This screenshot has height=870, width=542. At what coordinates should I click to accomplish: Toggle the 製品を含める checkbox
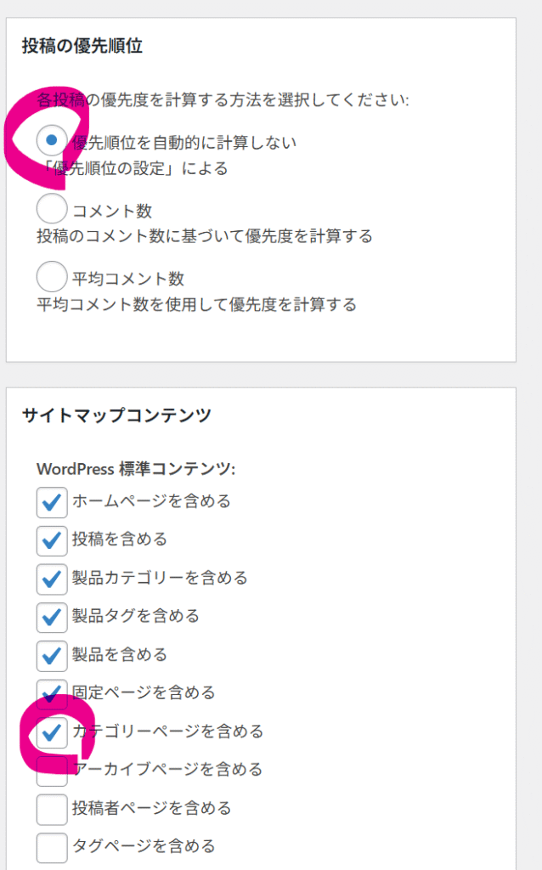[x=52, y=655]
